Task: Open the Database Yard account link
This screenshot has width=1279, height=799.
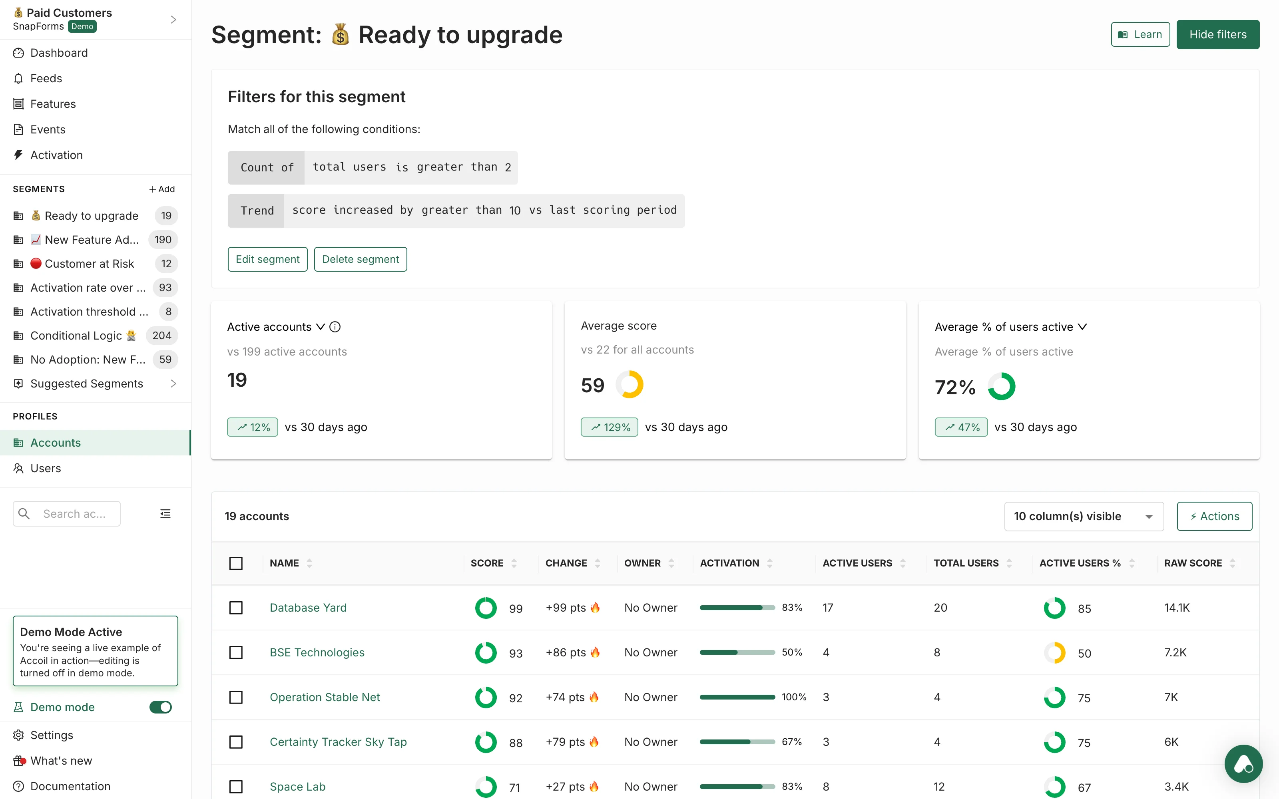Action: [308, 608]
